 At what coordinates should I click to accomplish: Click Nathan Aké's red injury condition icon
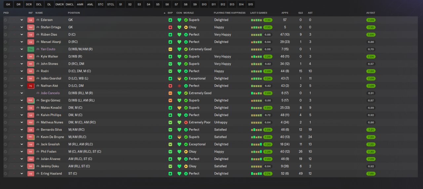179,86
